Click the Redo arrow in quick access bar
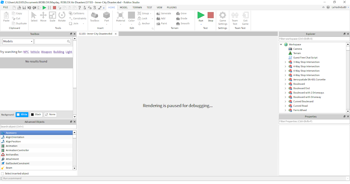The height and width of the screenshot is (184, 350). 34,7
